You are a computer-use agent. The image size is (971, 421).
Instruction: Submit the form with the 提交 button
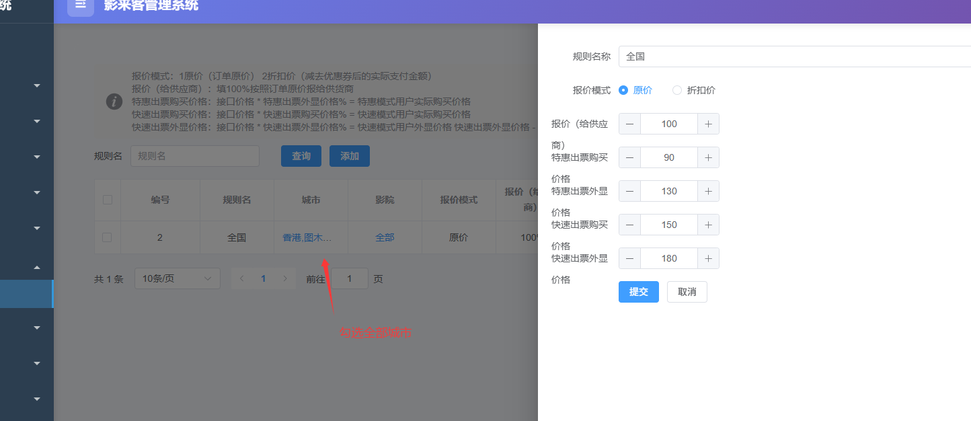tap(637, 291)
